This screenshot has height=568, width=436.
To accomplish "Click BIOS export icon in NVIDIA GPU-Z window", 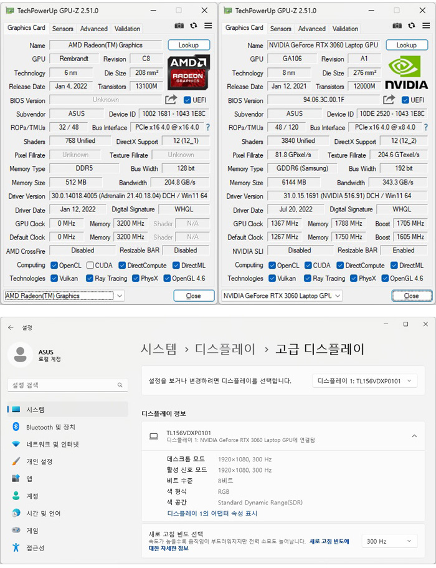I will tap(389, 99).
